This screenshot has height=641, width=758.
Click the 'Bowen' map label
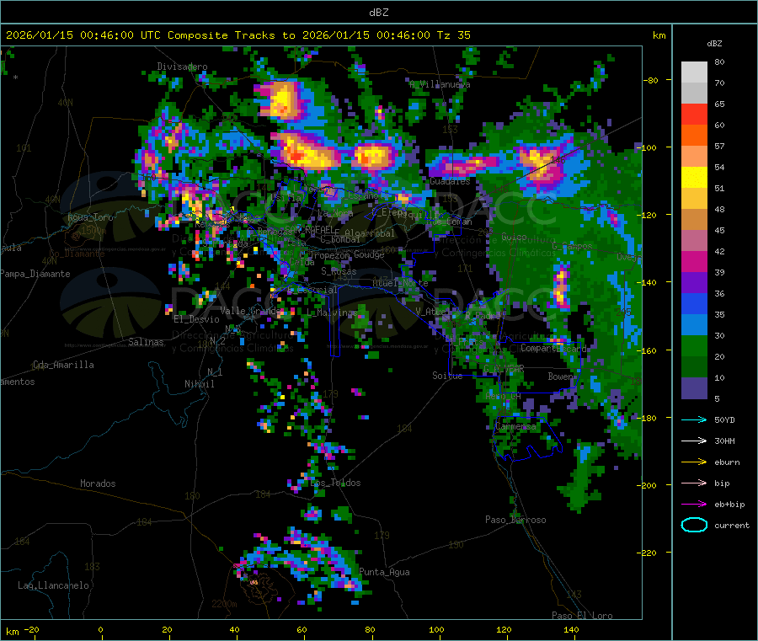(561, 377)
